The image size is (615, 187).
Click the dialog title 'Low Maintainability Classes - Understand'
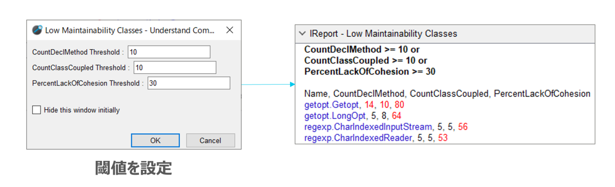130,30
